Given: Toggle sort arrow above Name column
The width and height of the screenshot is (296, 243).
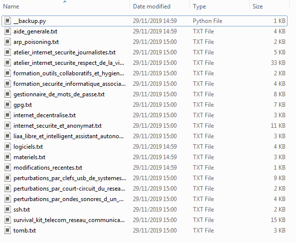Looking at the screenshot, I should [65, 1].
